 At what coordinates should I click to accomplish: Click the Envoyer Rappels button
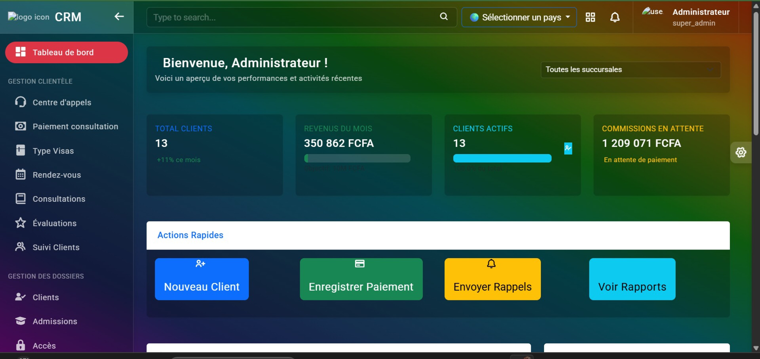[x=492, y=279]
